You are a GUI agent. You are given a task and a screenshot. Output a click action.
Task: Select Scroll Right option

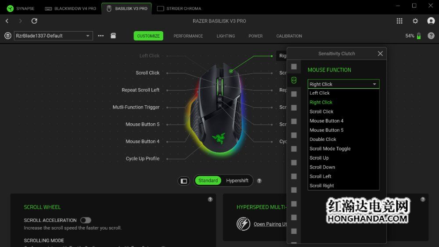tap(344, 186)
